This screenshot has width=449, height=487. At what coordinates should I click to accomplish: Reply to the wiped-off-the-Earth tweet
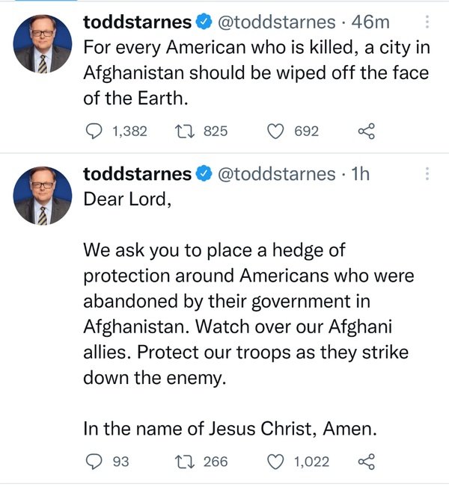93,131
